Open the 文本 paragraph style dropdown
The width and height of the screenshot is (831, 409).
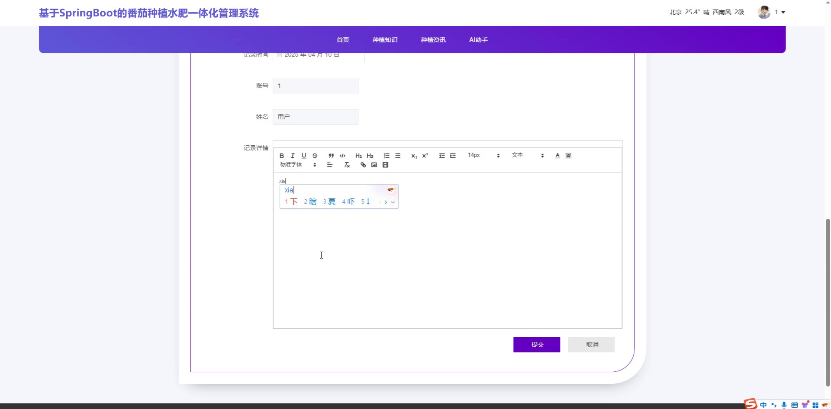click(x=527, y=156)
